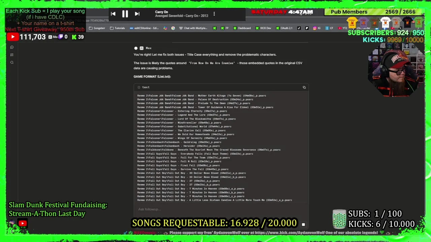The image size is (431, 242).
Task: Open the Songsterr bookmark folder
Action: [x=97, y=28]
